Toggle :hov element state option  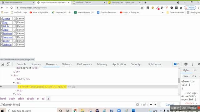[x=185, y=76]
